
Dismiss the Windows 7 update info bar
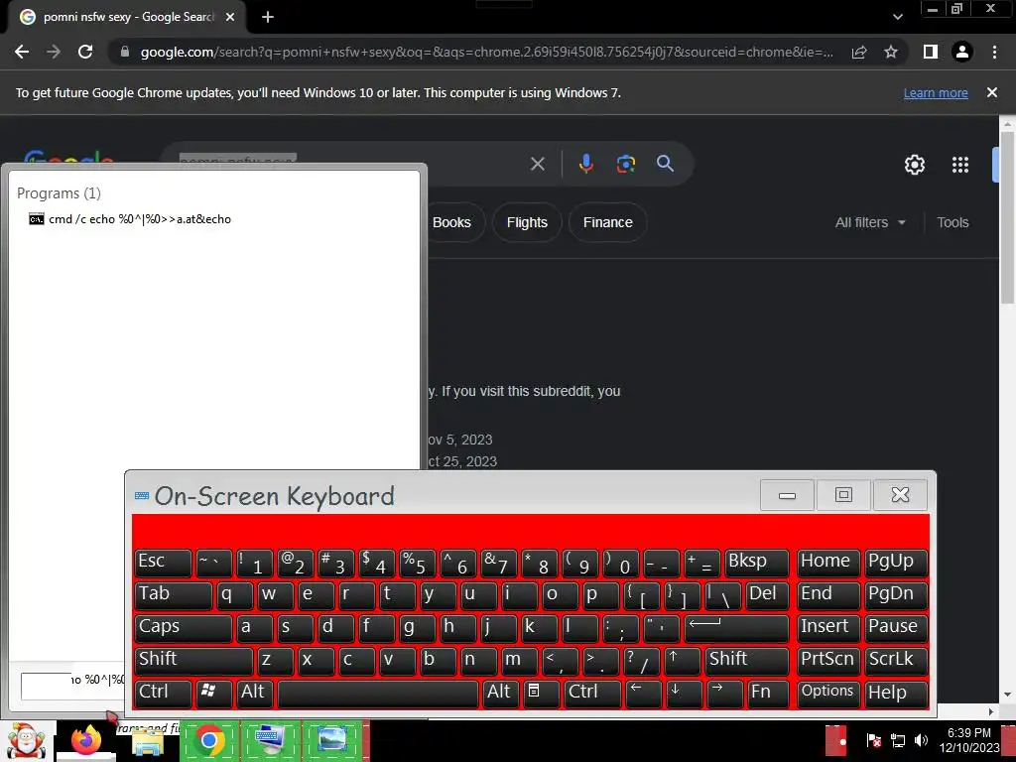(x=992, y=92)
